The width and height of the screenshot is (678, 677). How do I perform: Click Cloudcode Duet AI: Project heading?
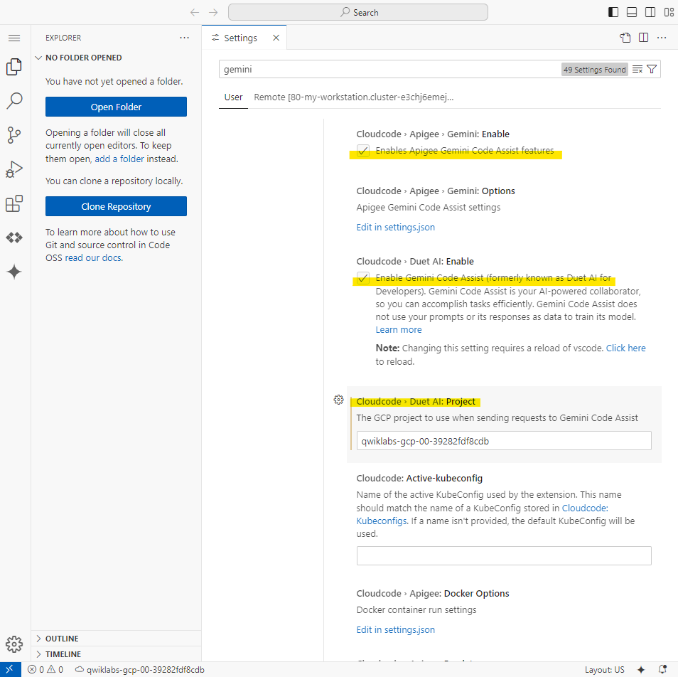pos(416,402)
